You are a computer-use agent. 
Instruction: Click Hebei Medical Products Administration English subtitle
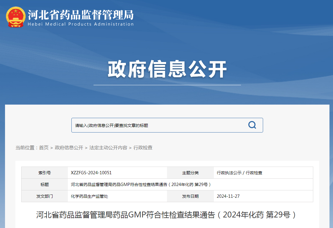pyautogui.click(x=81, y=24)
